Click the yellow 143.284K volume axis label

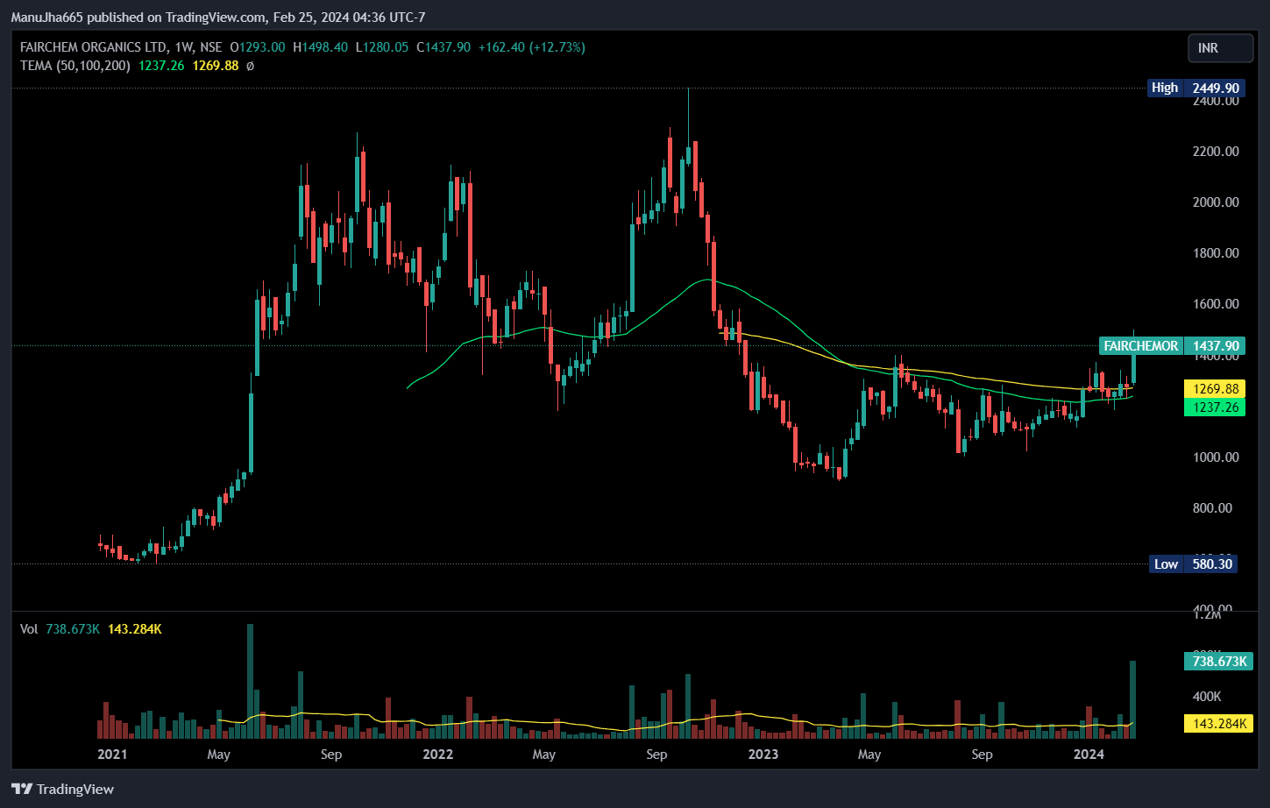click(1218, 723)
